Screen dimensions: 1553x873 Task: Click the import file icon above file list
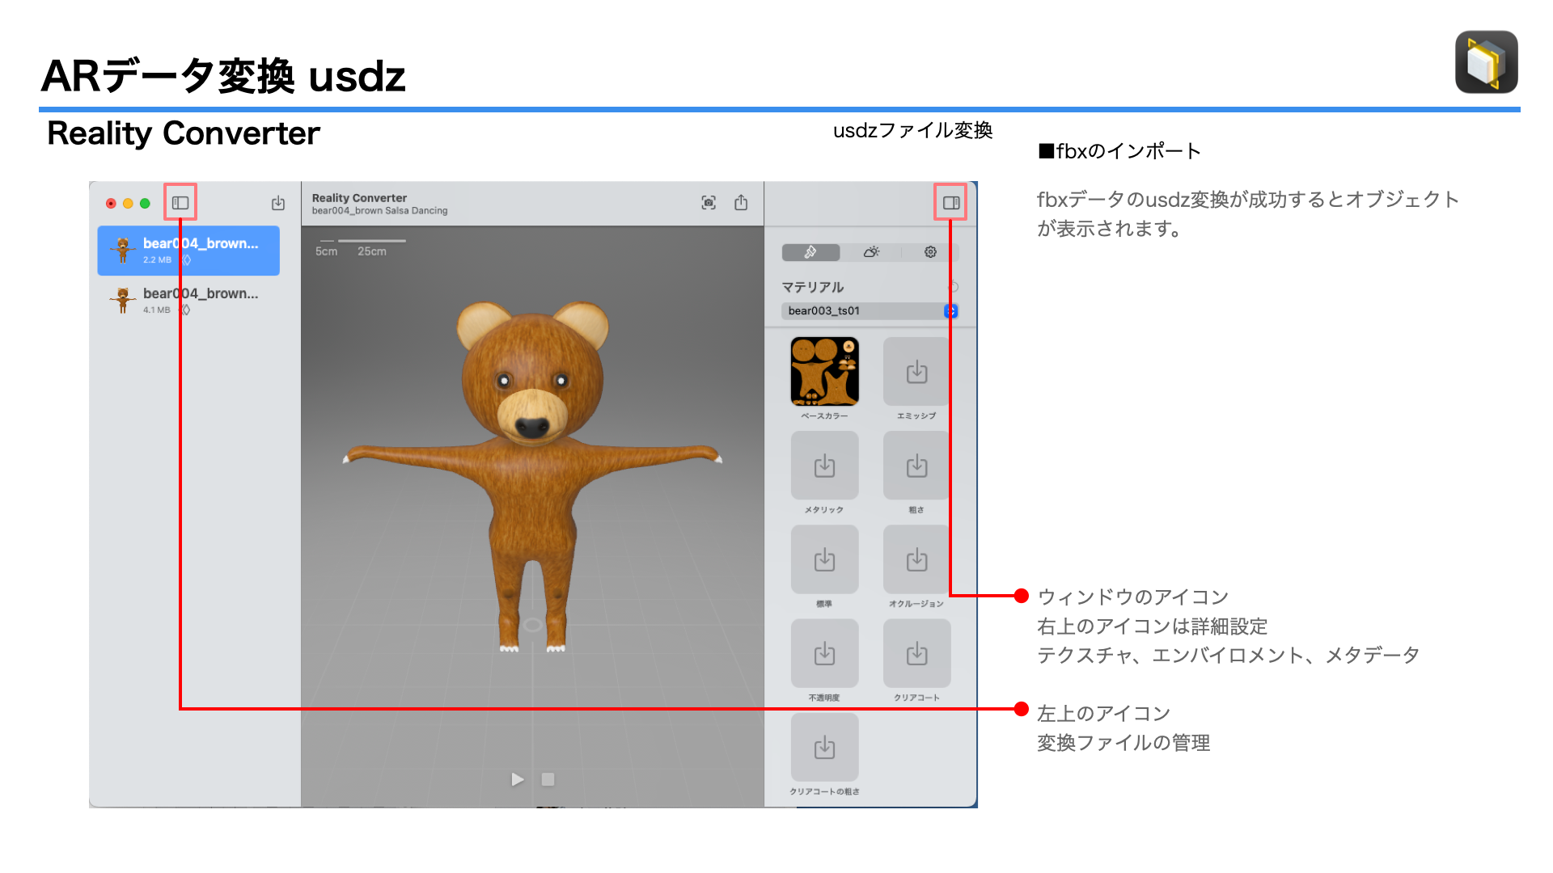(x=278, y=203)
